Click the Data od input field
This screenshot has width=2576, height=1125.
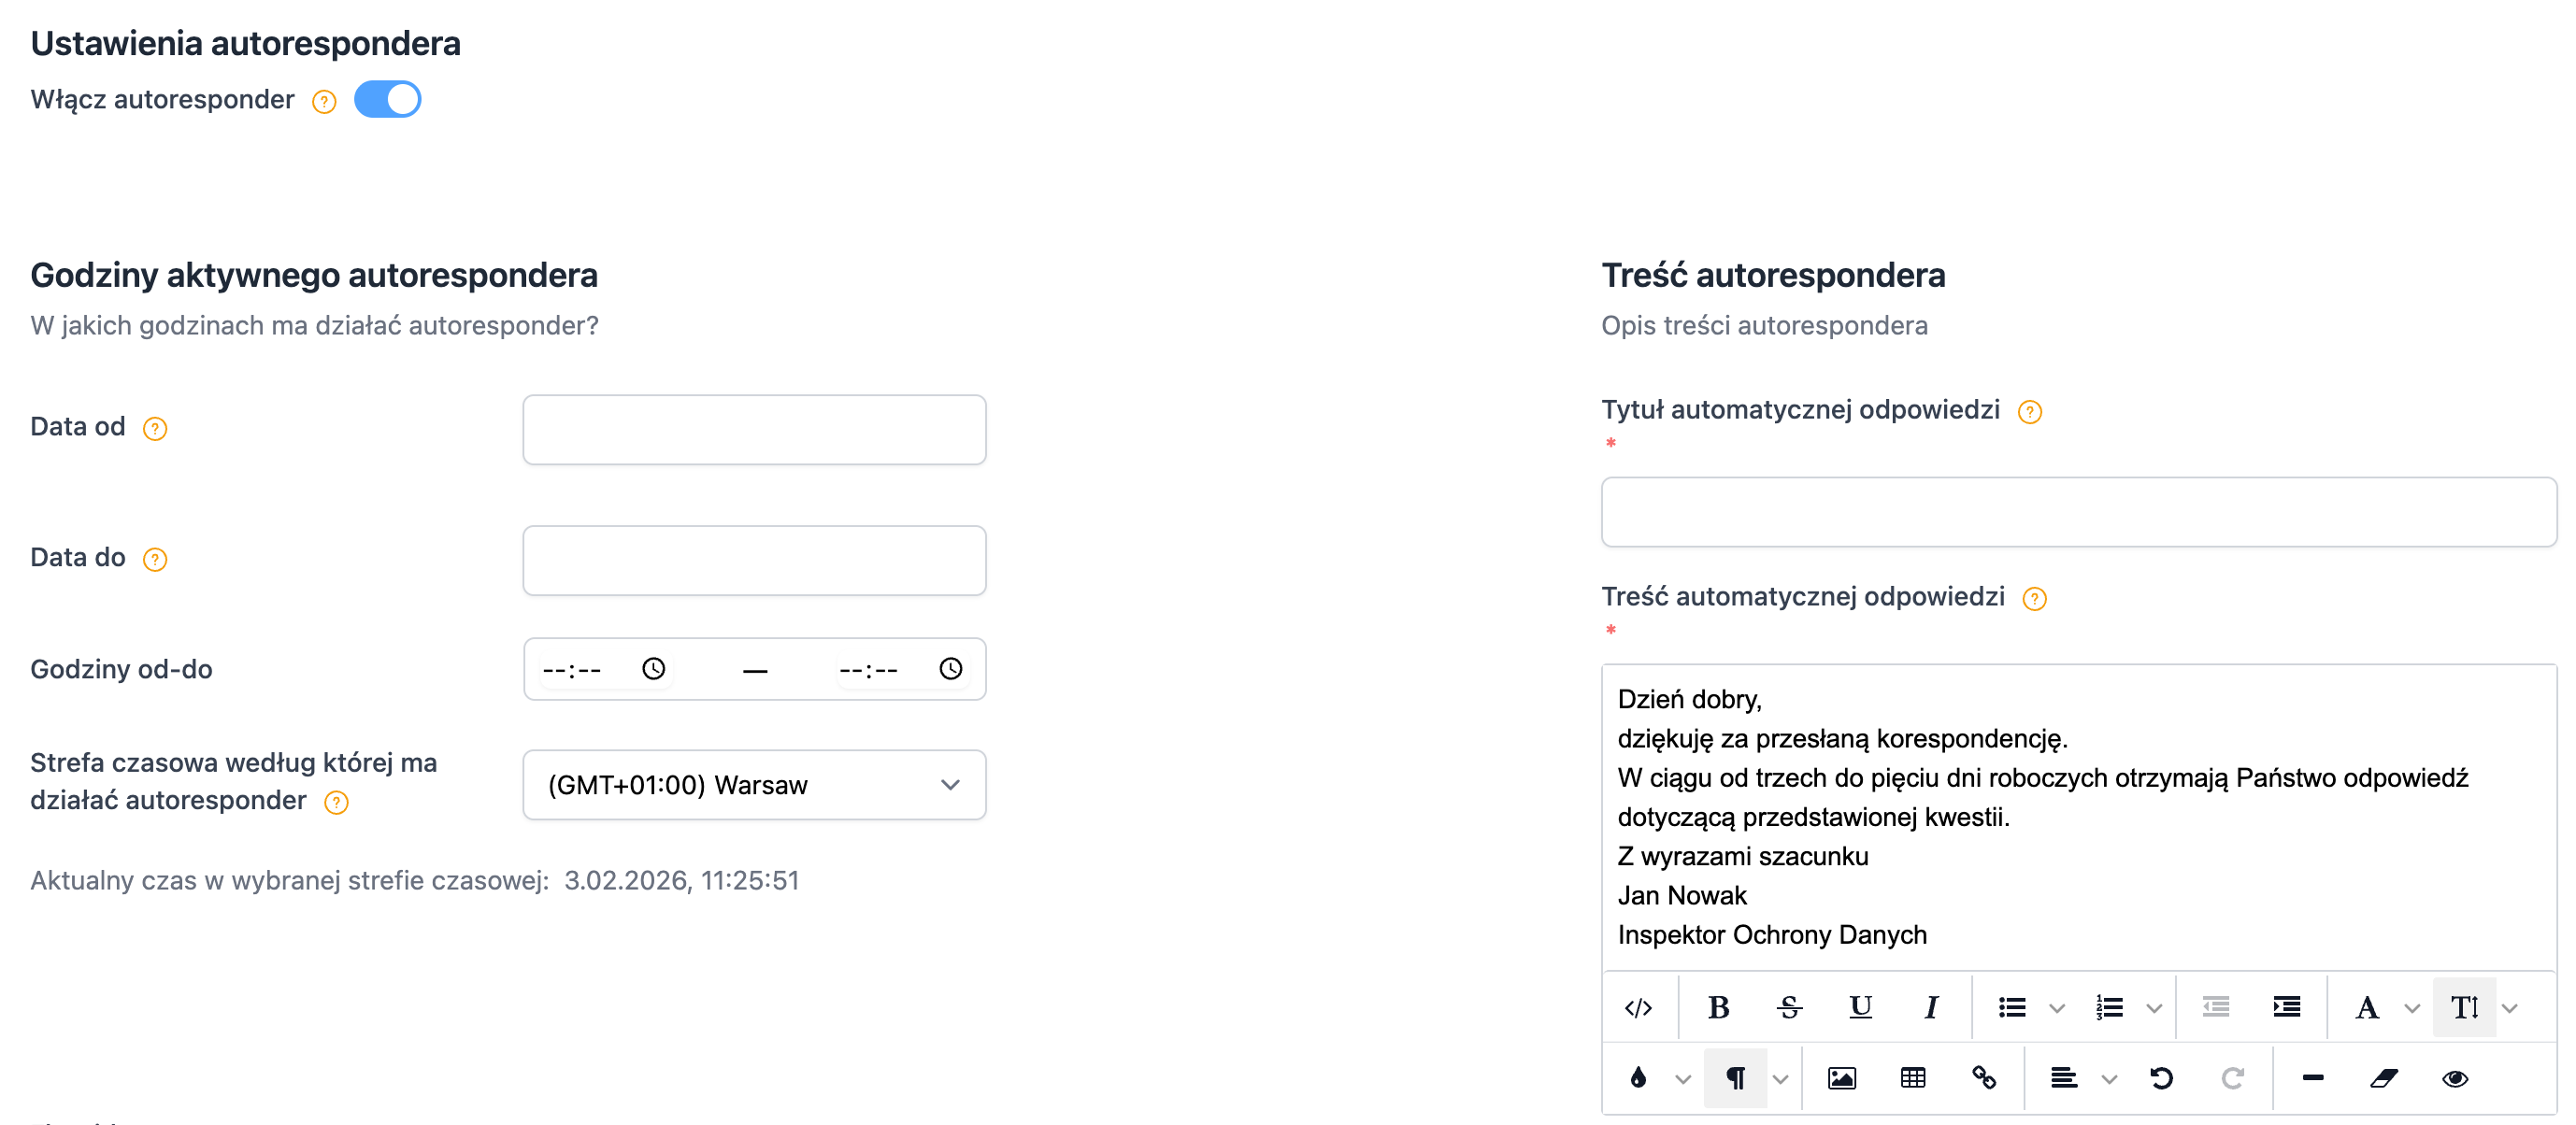(x=754, y=429)
